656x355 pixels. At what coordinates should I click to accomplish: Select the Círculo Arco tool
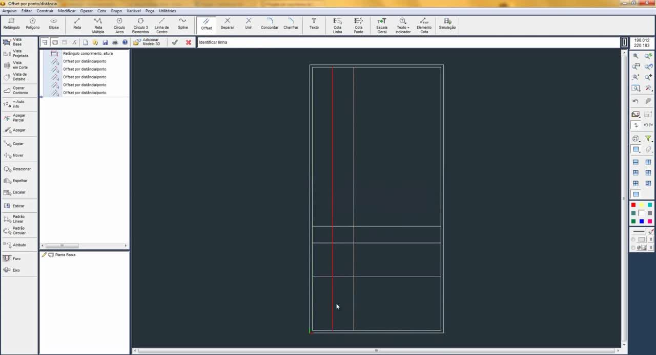coord(119,24)
